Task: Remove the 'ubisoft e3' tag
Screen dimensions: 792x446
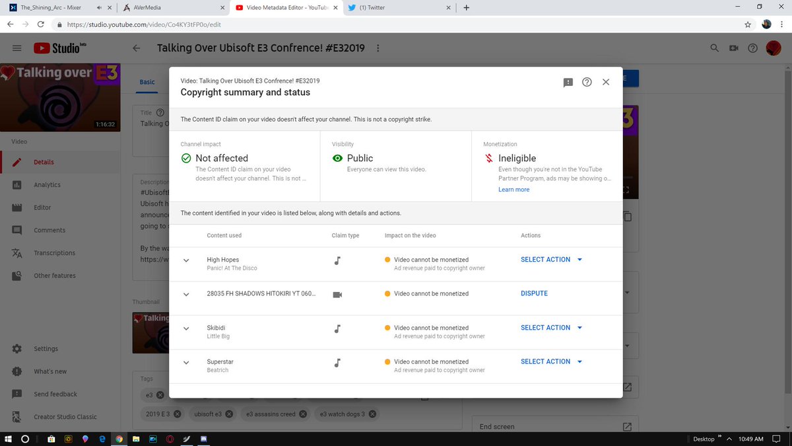Action: coord(229,414)
